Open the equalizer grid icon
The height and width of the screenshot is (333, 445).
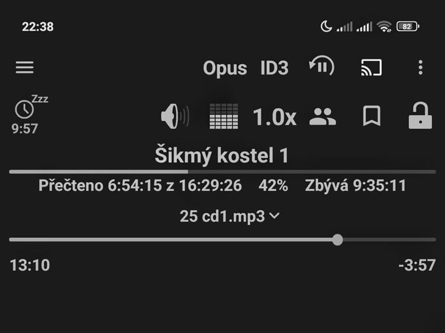click(x=224, y=116)
